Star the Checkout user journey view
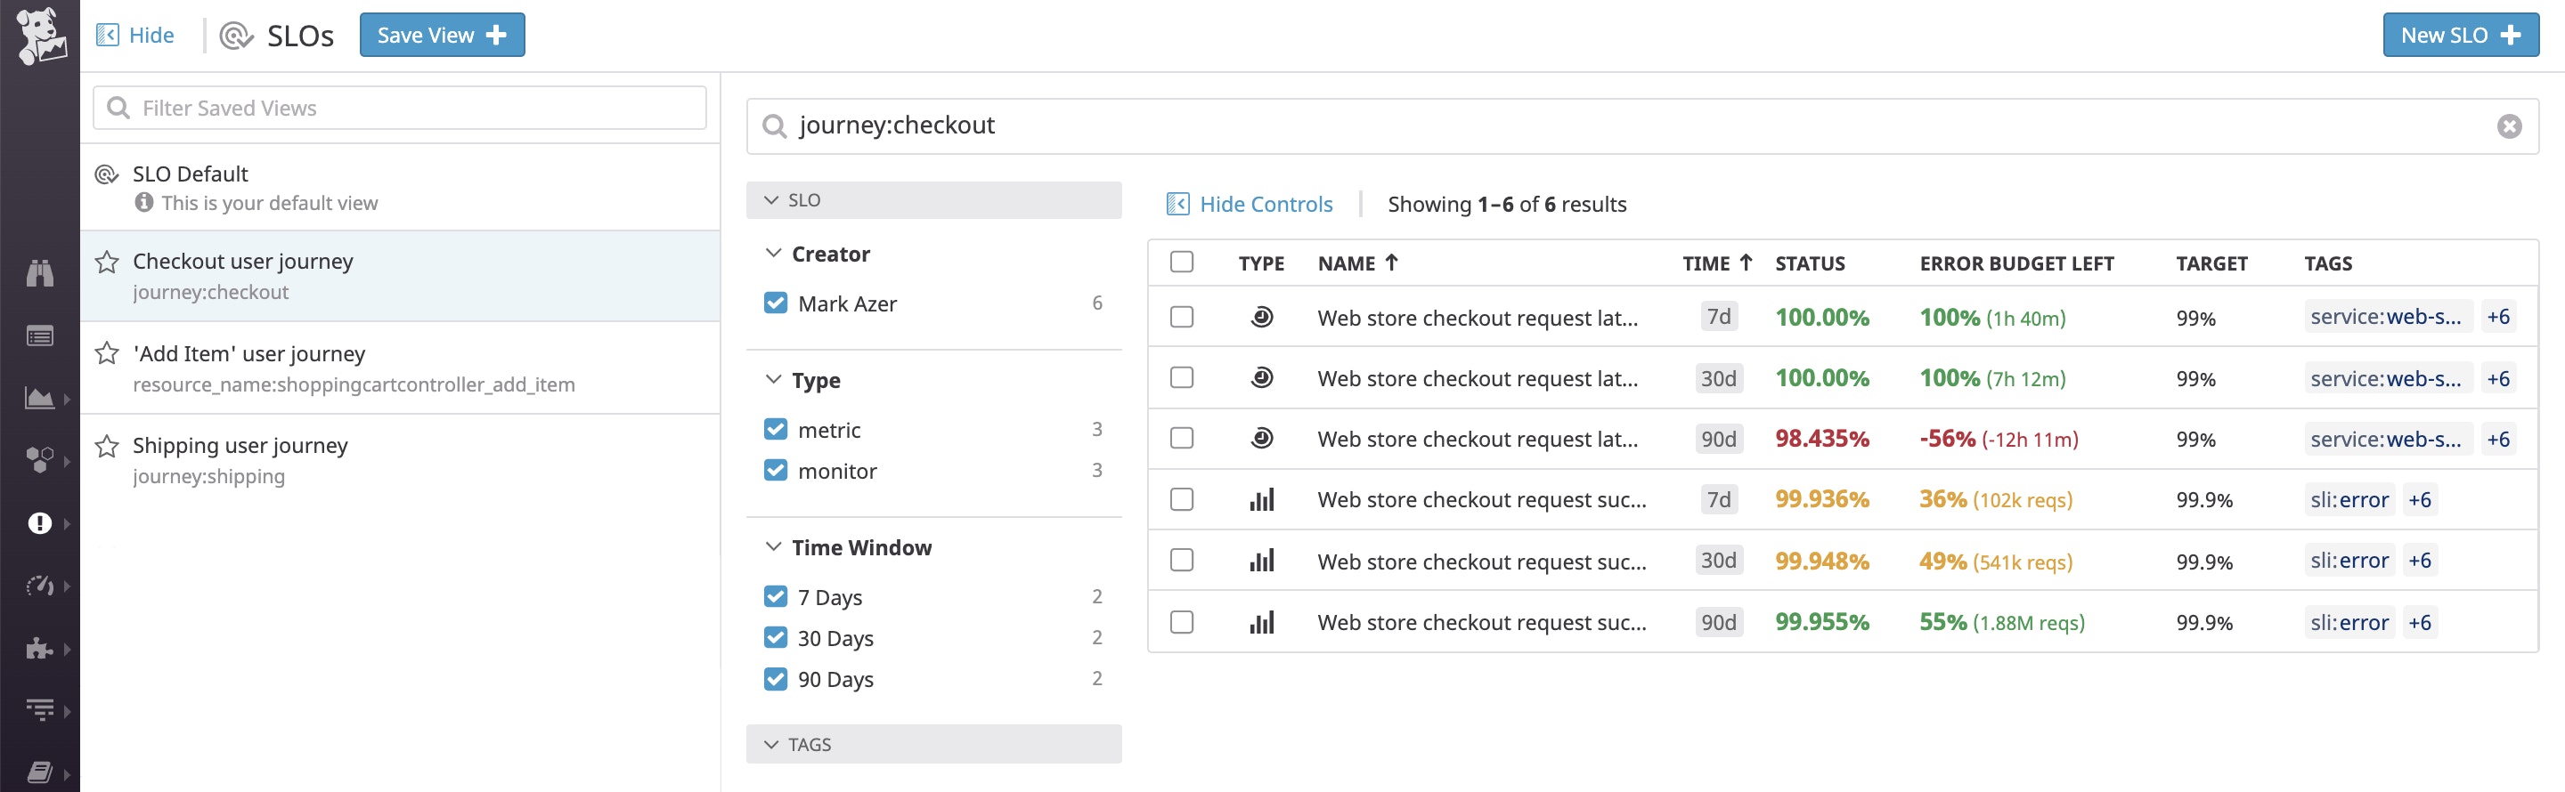 [107, 262]
